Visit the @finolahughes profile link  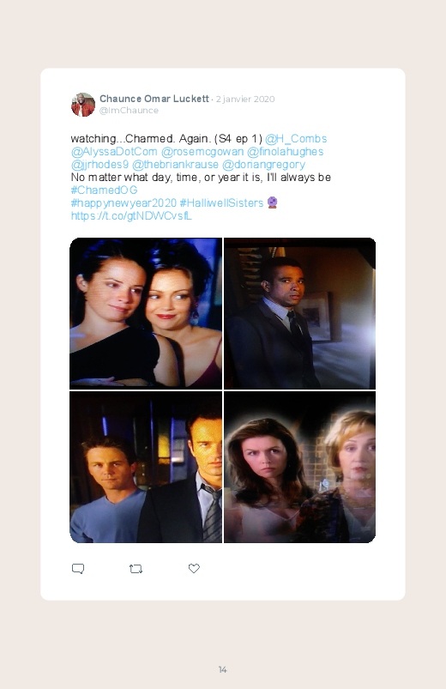[x=285, y=152]
